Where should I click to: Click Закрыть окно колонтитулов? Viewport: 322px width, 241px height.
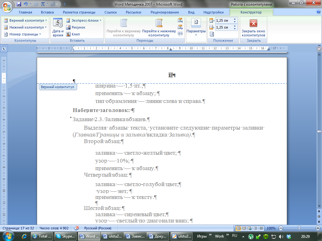[253, 28]
